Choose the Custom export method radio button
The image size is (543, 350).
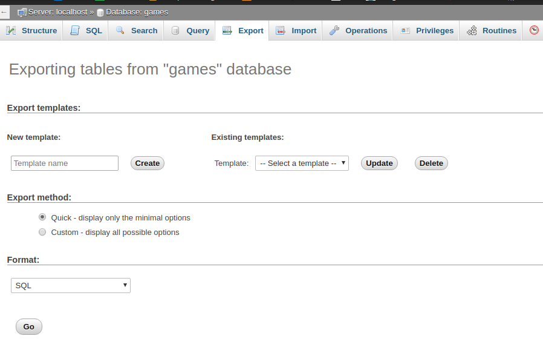tap(42, 232)
